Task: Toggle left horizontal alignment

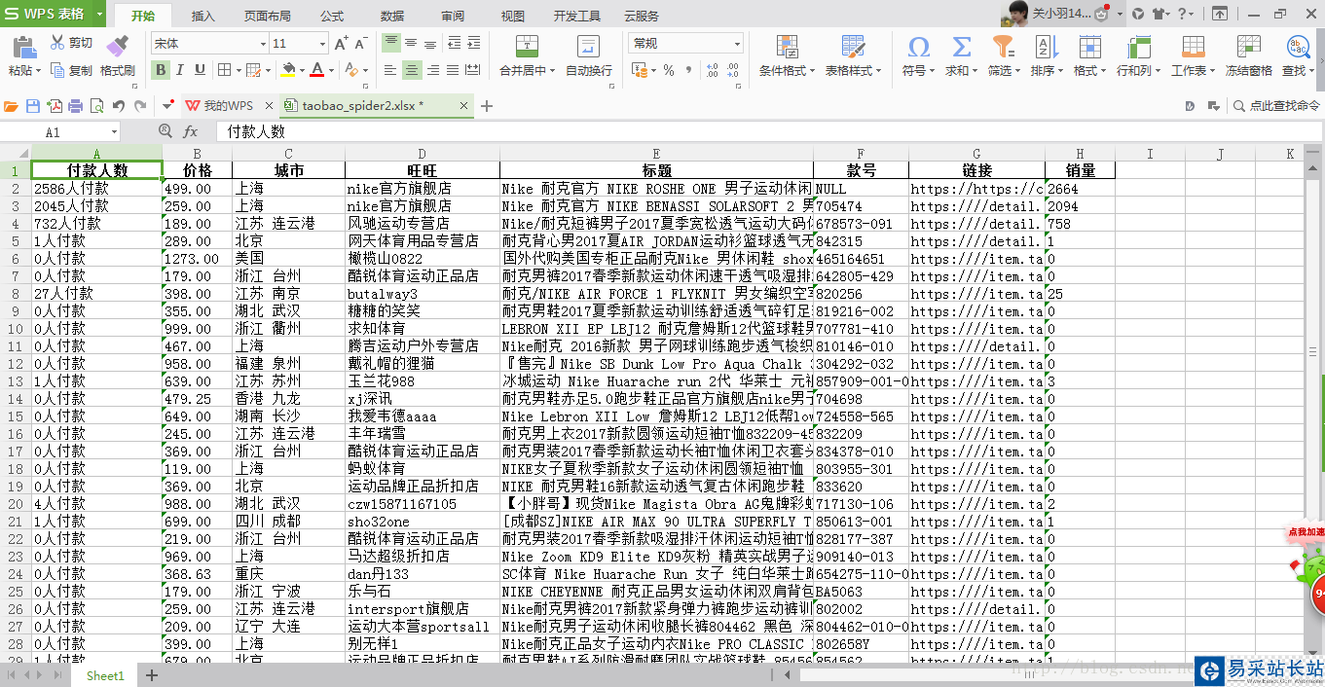Action: pos(391,70)
